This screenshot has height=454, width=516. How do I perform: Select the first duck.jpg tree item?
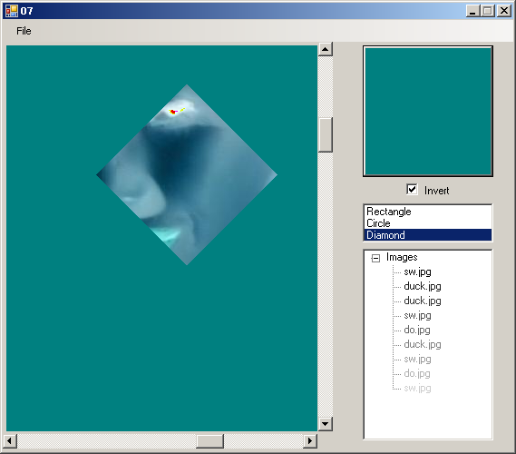click(423, 286)
